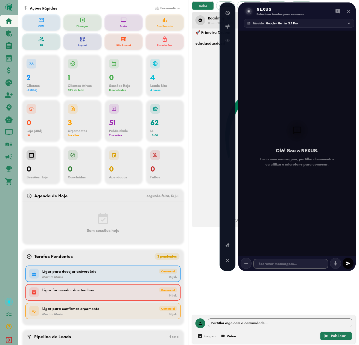Click the megaphone campaign sidebar icon

[9, 157]
